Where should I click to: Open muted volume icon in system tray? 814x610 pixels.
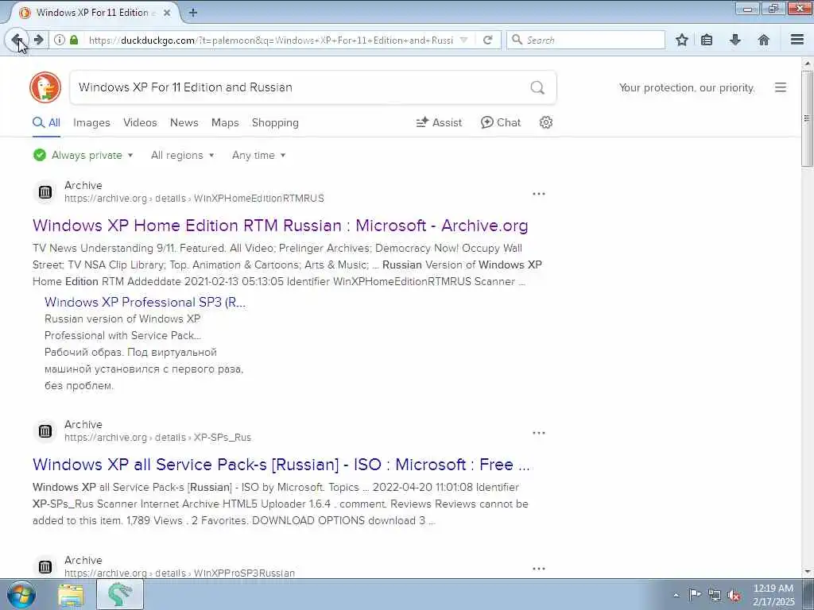734,595
